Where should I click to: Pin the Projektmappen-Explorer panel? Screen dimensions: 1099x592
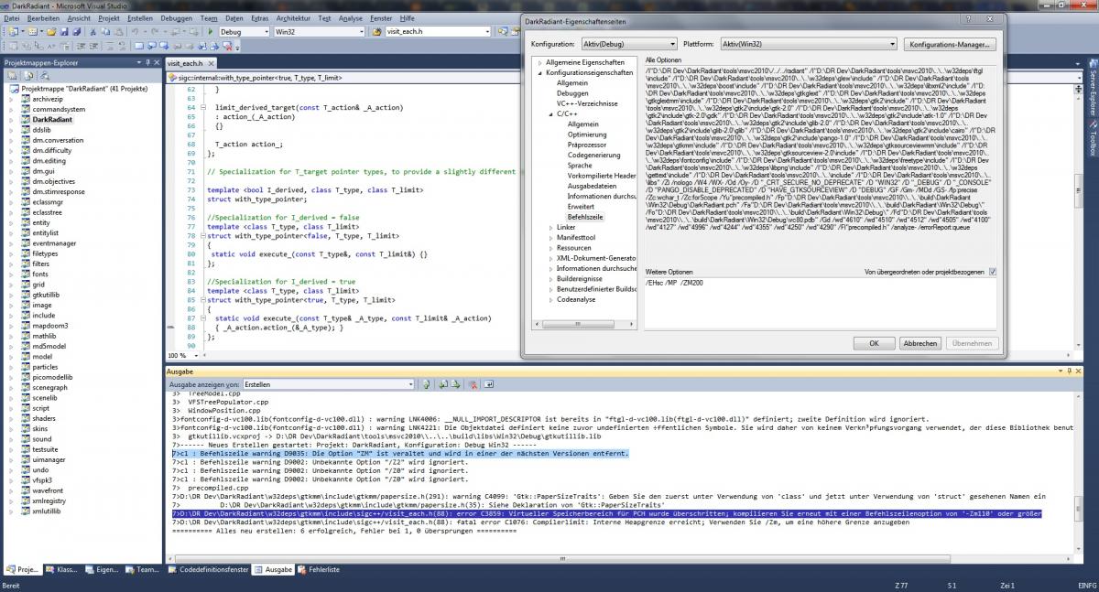(x=147, y=62)
